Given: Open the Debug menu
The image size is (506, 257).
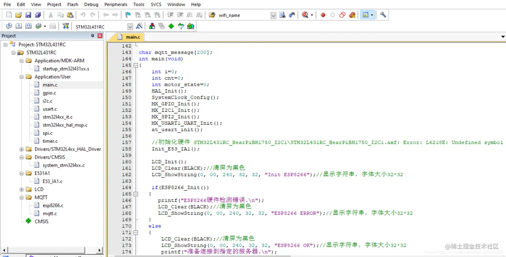Looking at the screenshot, I should coord(91,4).
